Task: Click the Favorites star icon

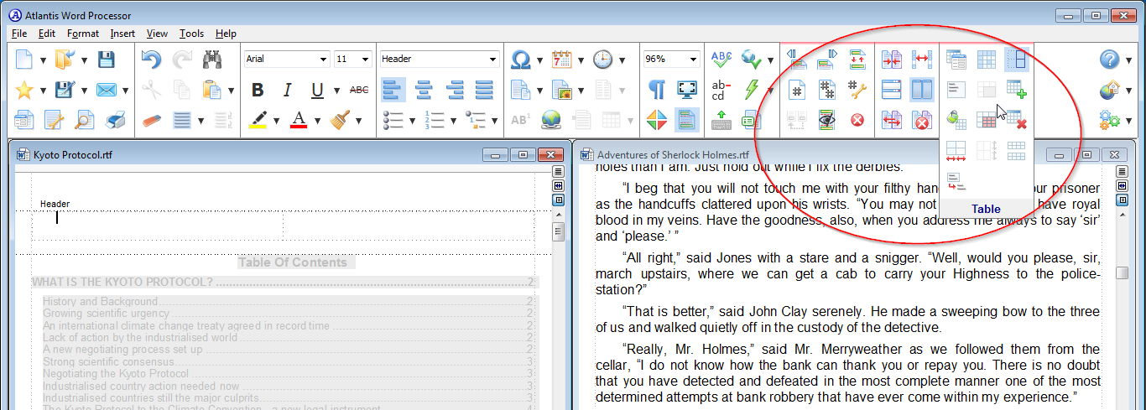Action: [24, 90]
